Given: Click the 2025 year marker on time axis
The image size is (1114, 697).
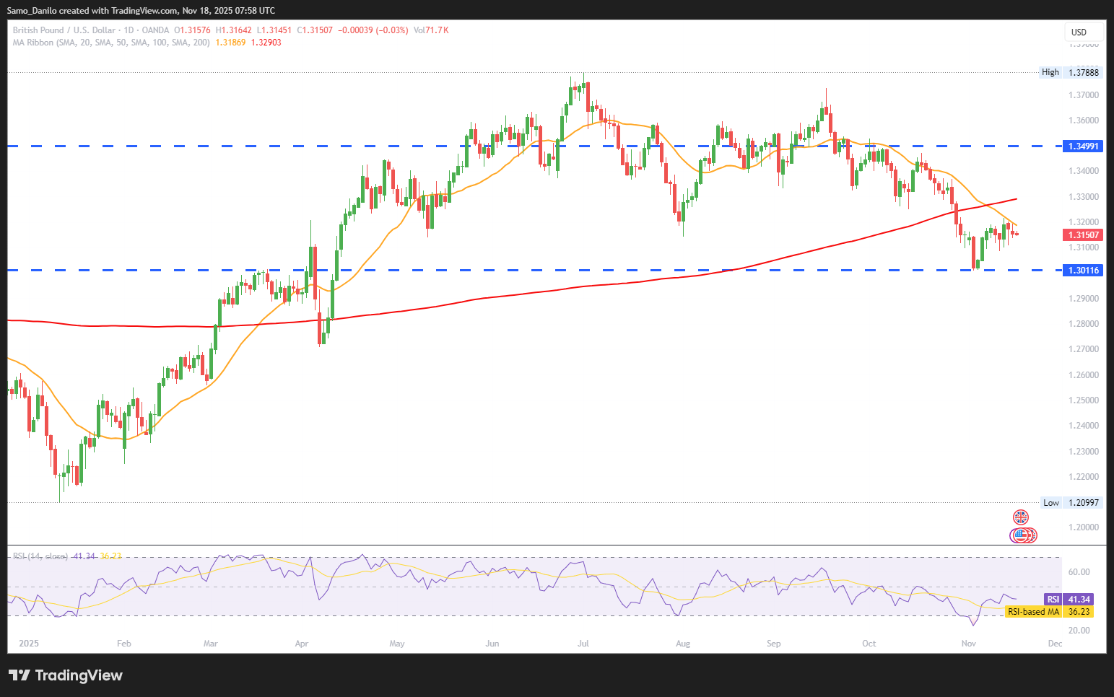Looking at the screenshot, I should coord(29,644).
